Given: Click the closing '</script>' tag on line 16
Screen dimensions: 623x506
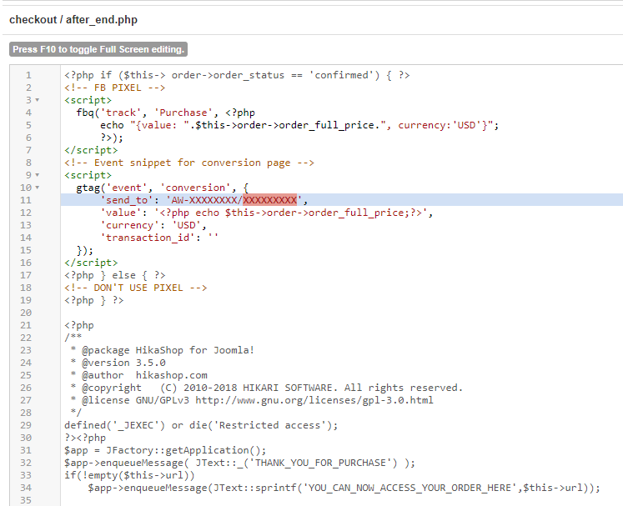Looking at the screenshot, I should tap(91, 263).
